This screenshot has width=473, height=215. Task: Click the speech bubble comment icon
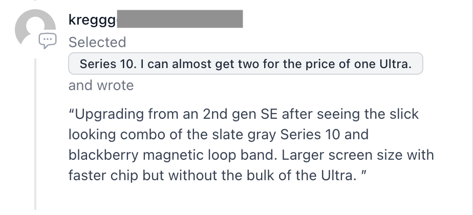[x=48, y=41]
